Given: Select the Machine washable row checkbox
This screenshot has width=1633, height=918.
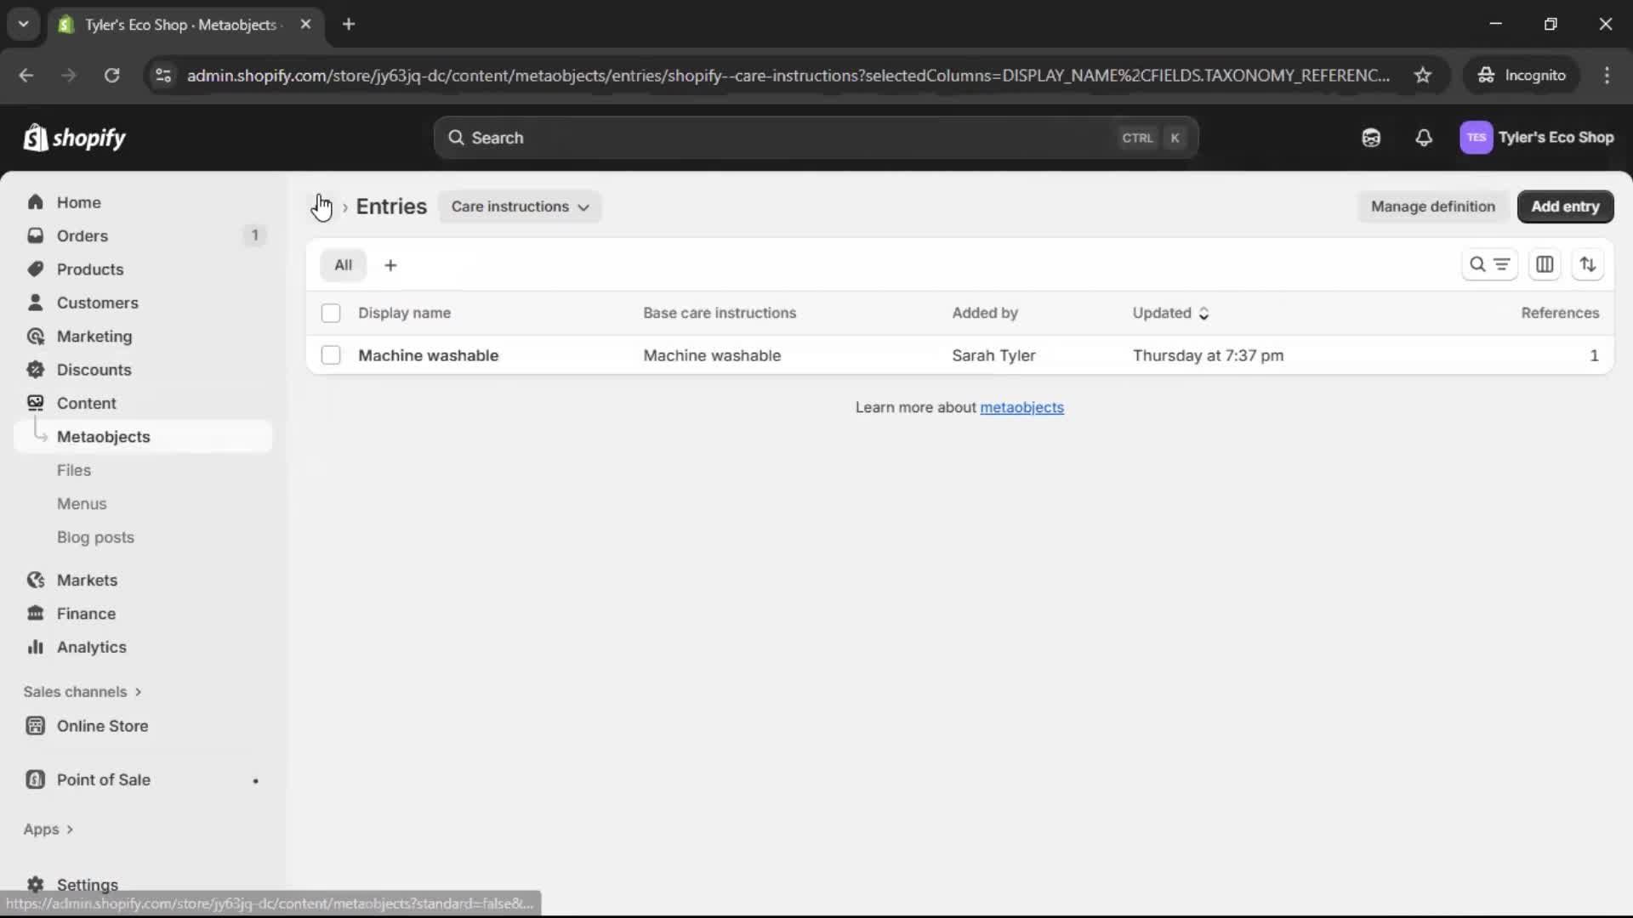Looking at the screenshot, I should coord(331,355).
